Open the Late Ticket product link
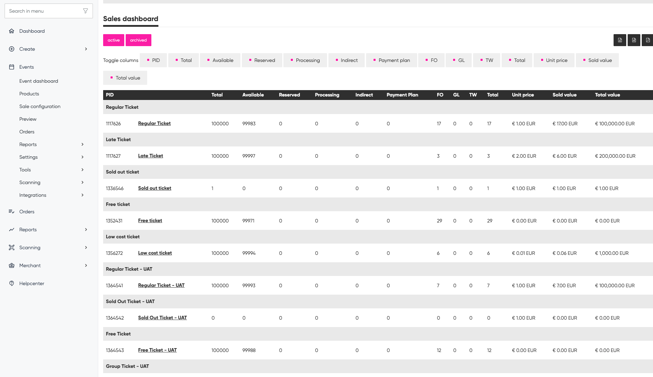 (151, 156)
